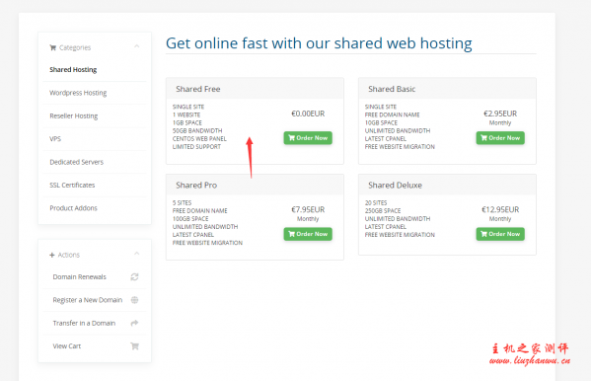Image resolution: width=591 pixels, height=381 pixels.
Task: Select Shared Hosting category
Action: (x=95, y=70)
